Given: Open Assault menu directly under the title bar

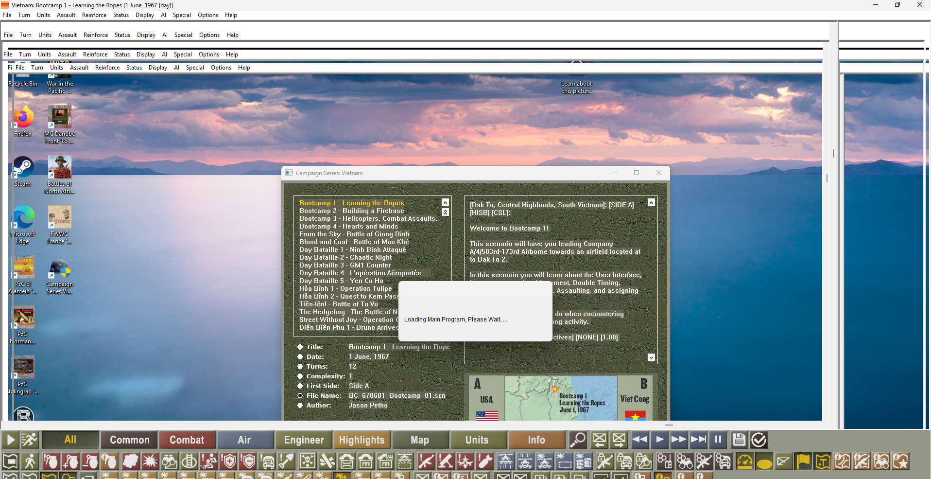Looking at the screenshot, I should pyautogui.click(x=66, y=15).
